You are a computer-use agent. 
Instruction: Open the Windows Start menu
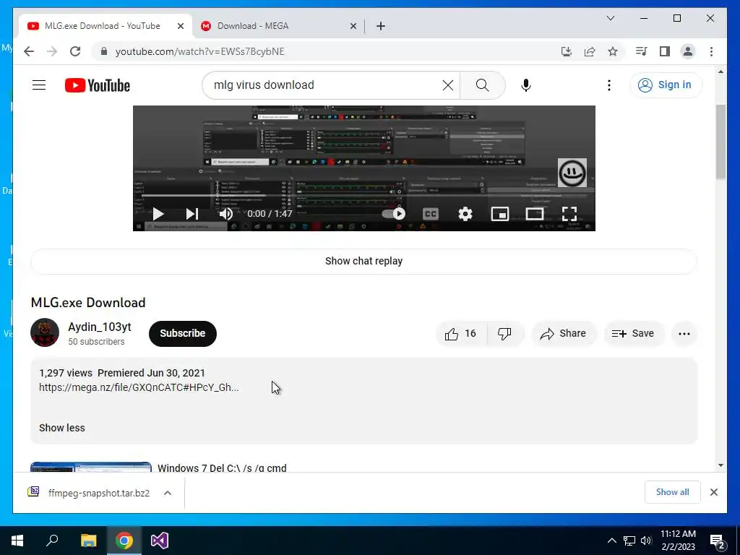tap(17, 541)
